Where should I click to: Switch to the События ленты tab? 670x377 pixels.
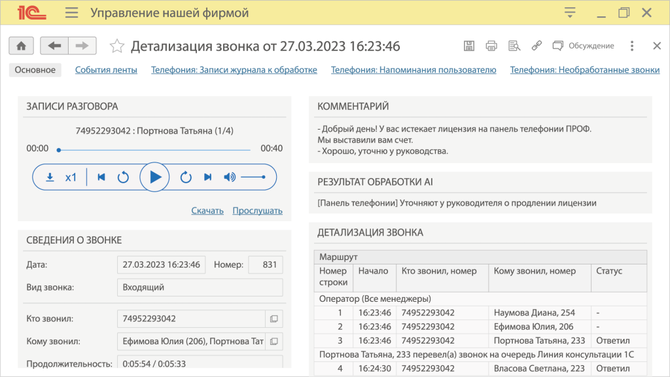click(106, 70)
